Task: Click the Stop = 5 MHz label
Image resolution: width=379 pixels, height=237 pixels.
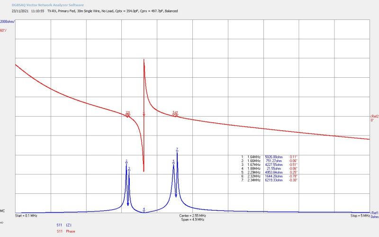Action: (x=360, y=216)
